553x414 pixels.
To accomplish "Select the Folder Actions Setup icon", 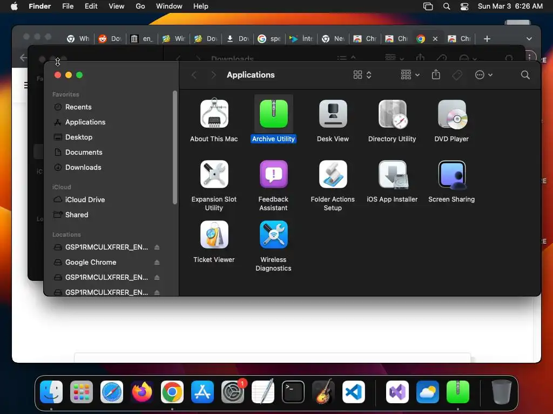I will coord(333,174).
